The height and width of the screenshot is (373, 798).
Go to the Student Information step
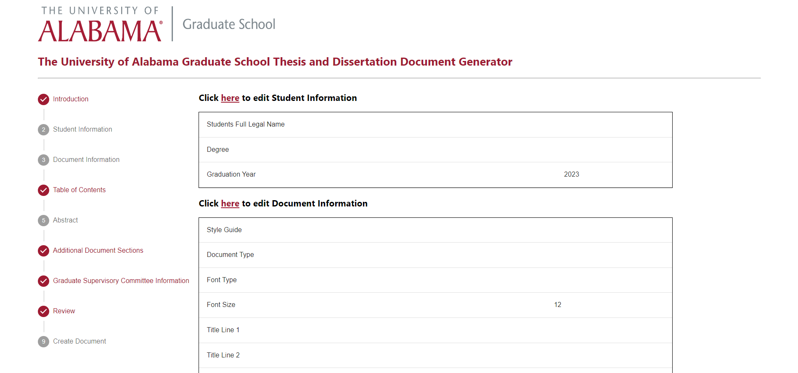82,130
